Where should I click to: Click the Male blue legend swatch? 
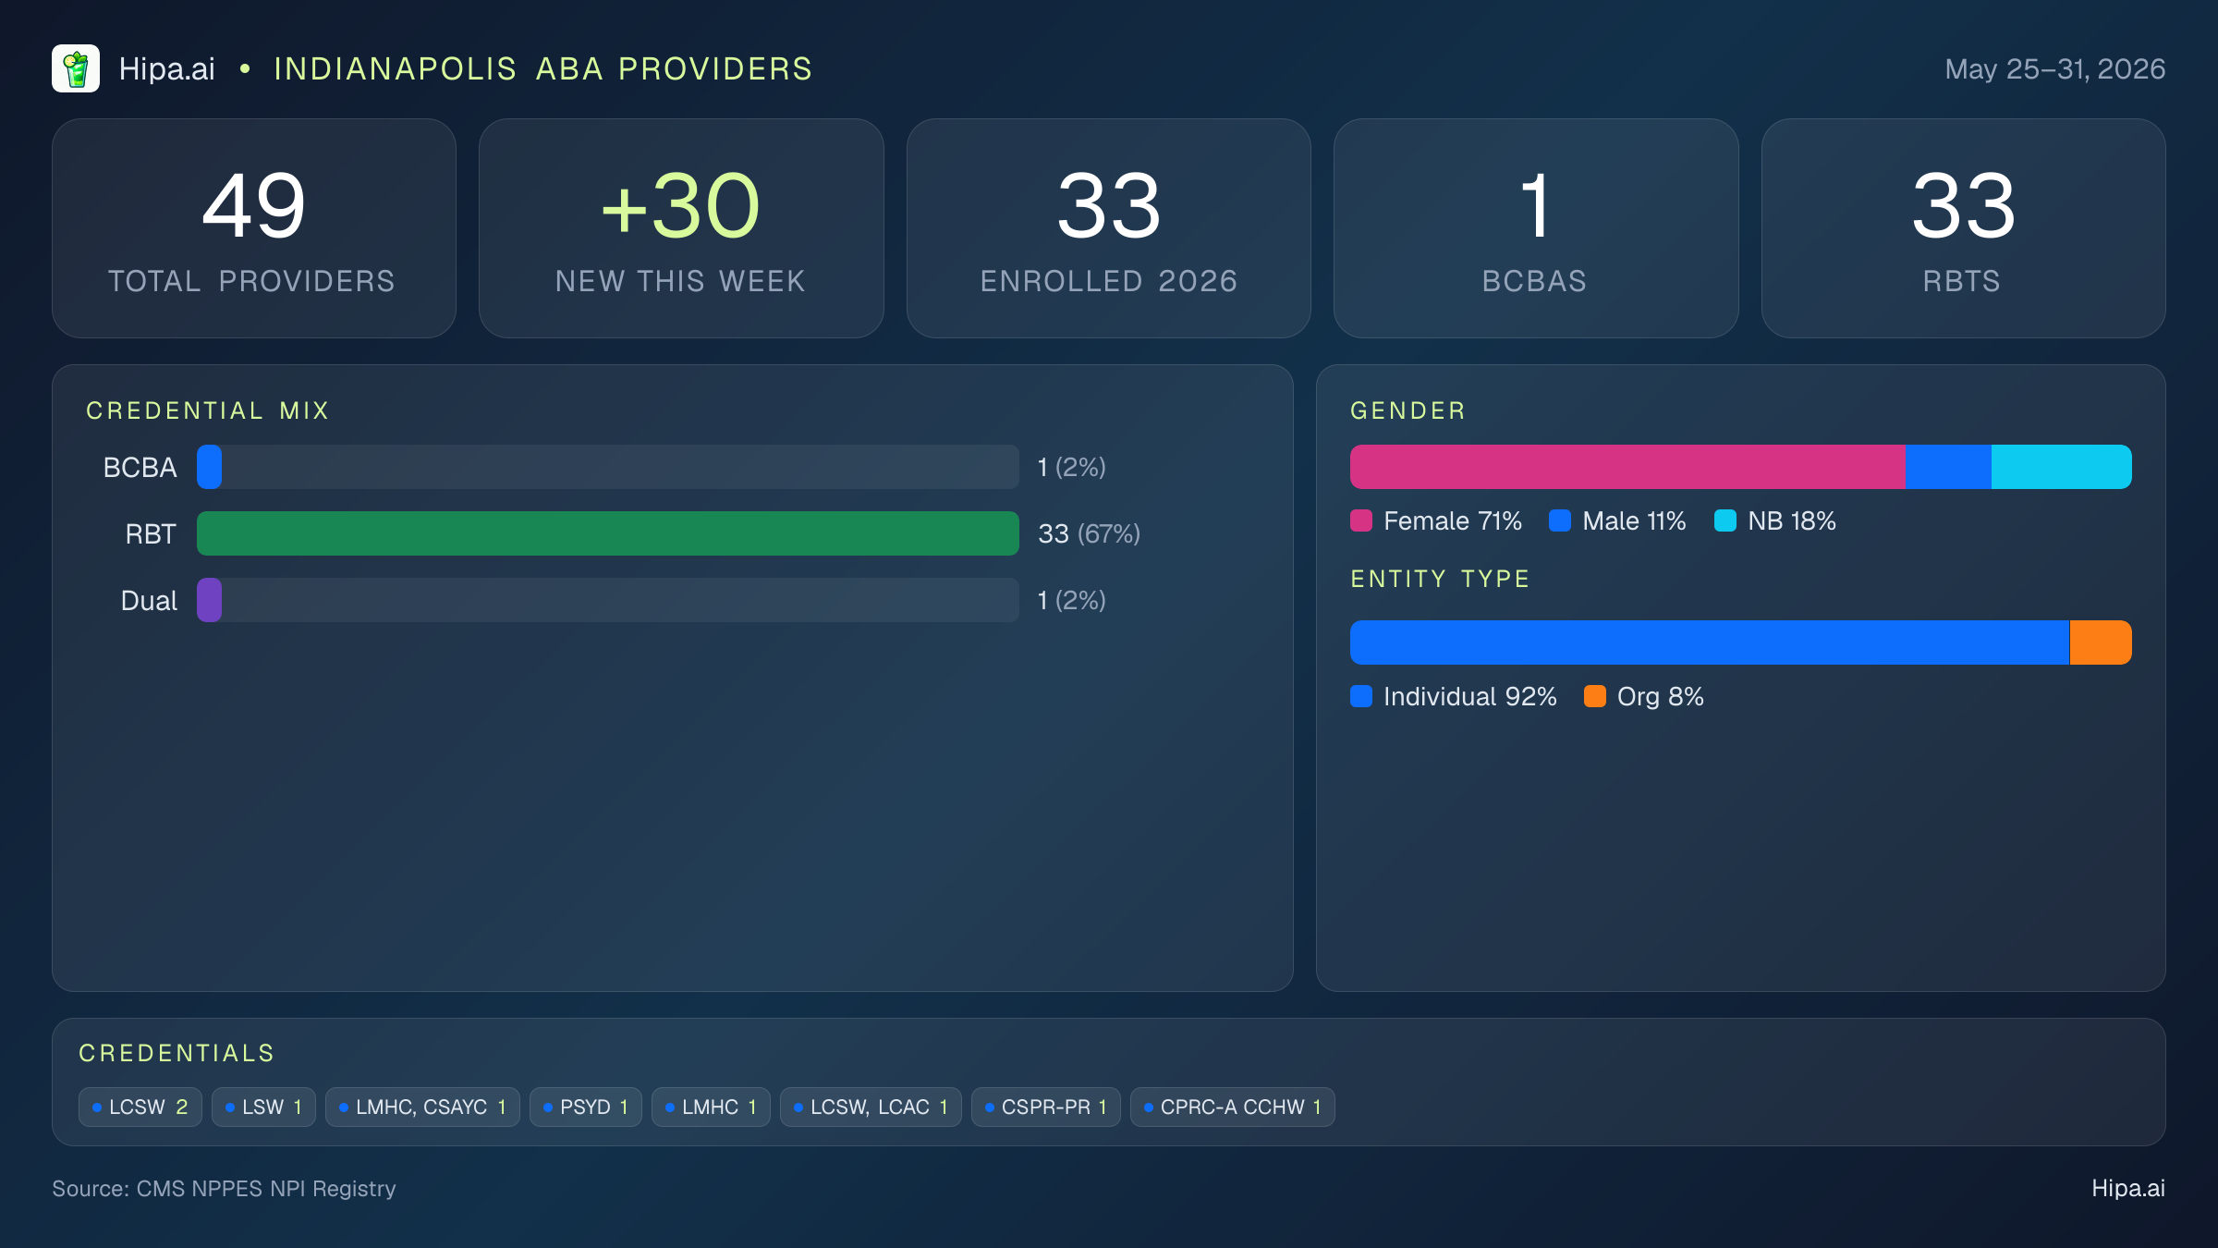[x=1560, y=520]
